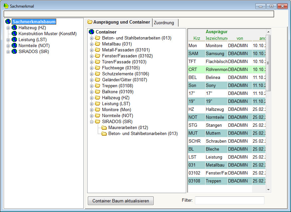
Task: Click the Ausprägung table scrollbar thumb
Action: tap(268, 63)
